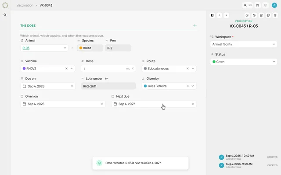Screen dimensions: 281x175
Task: Open the calendar icon in Given on field
Action: click(25, 104)
